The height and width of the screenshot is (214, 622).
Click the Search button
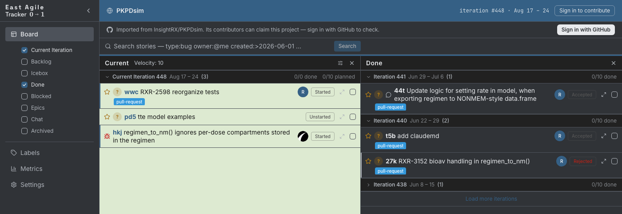coord(347,46)
